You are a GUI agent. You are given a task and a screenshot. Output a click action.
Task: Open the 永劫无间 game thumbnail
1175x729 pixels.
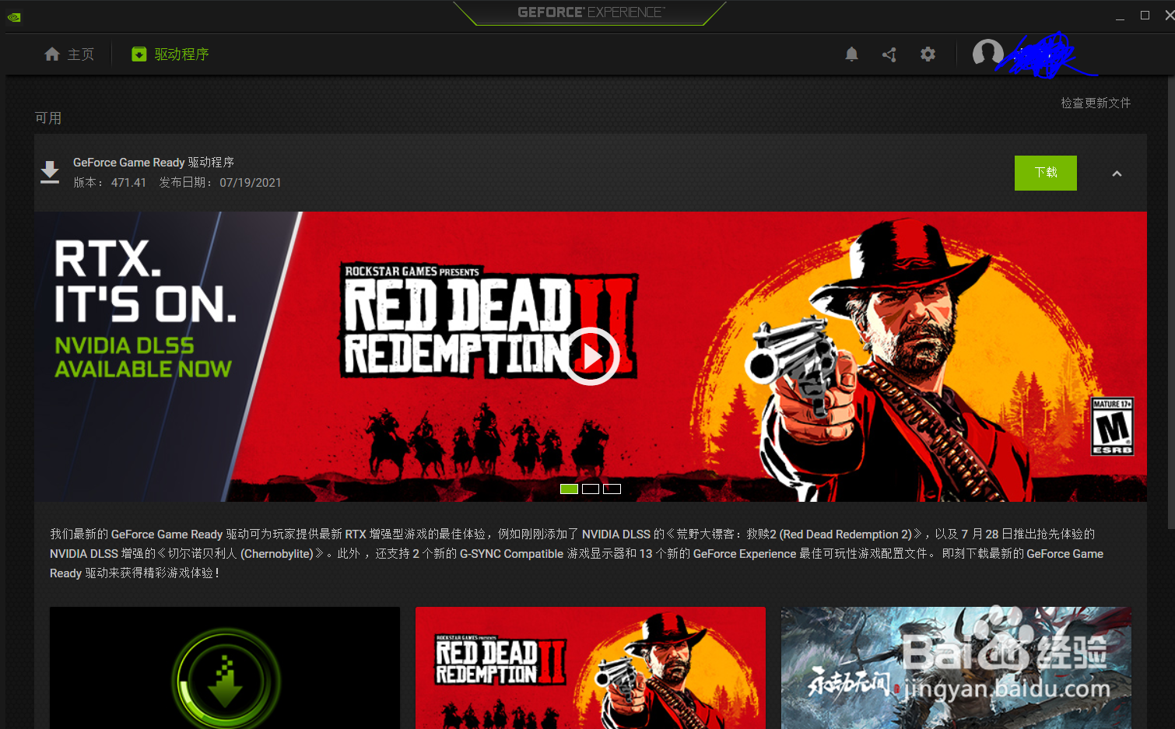pyautogui.click(x=956, y=668)
